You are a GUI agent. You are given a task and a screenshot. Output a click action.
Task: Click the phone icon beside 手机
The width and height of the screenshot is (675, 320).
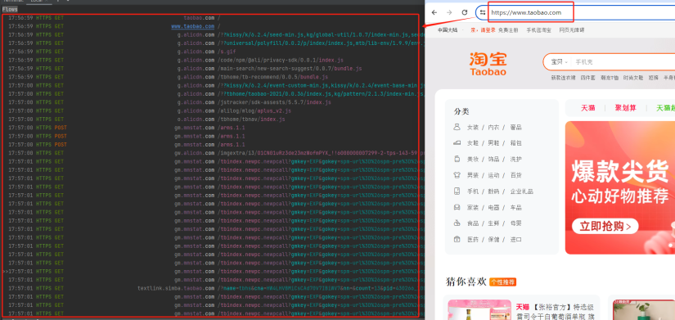click(457, 191)
